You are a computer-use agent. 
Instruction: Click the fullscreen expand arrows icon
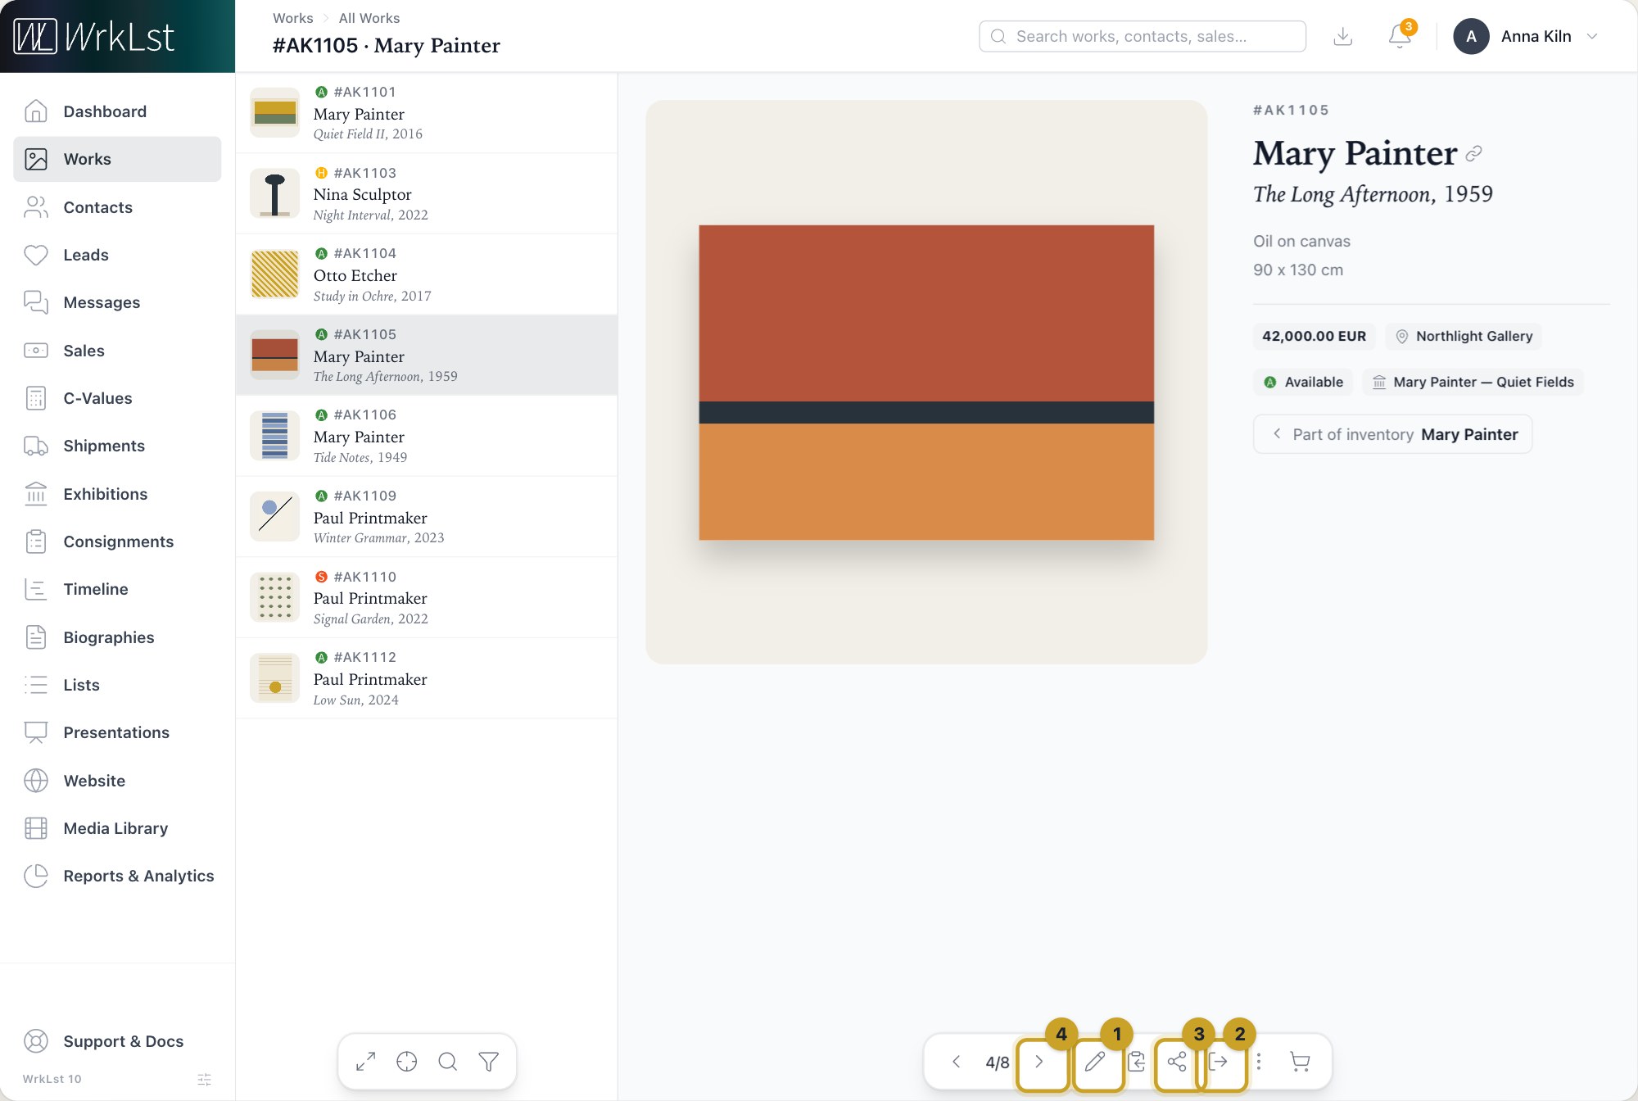point(366,1062)
